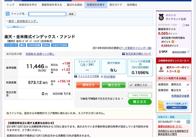Open external link icon next to 達成状況の確認
The image size is (196, 137).
(x=188, y=52)
